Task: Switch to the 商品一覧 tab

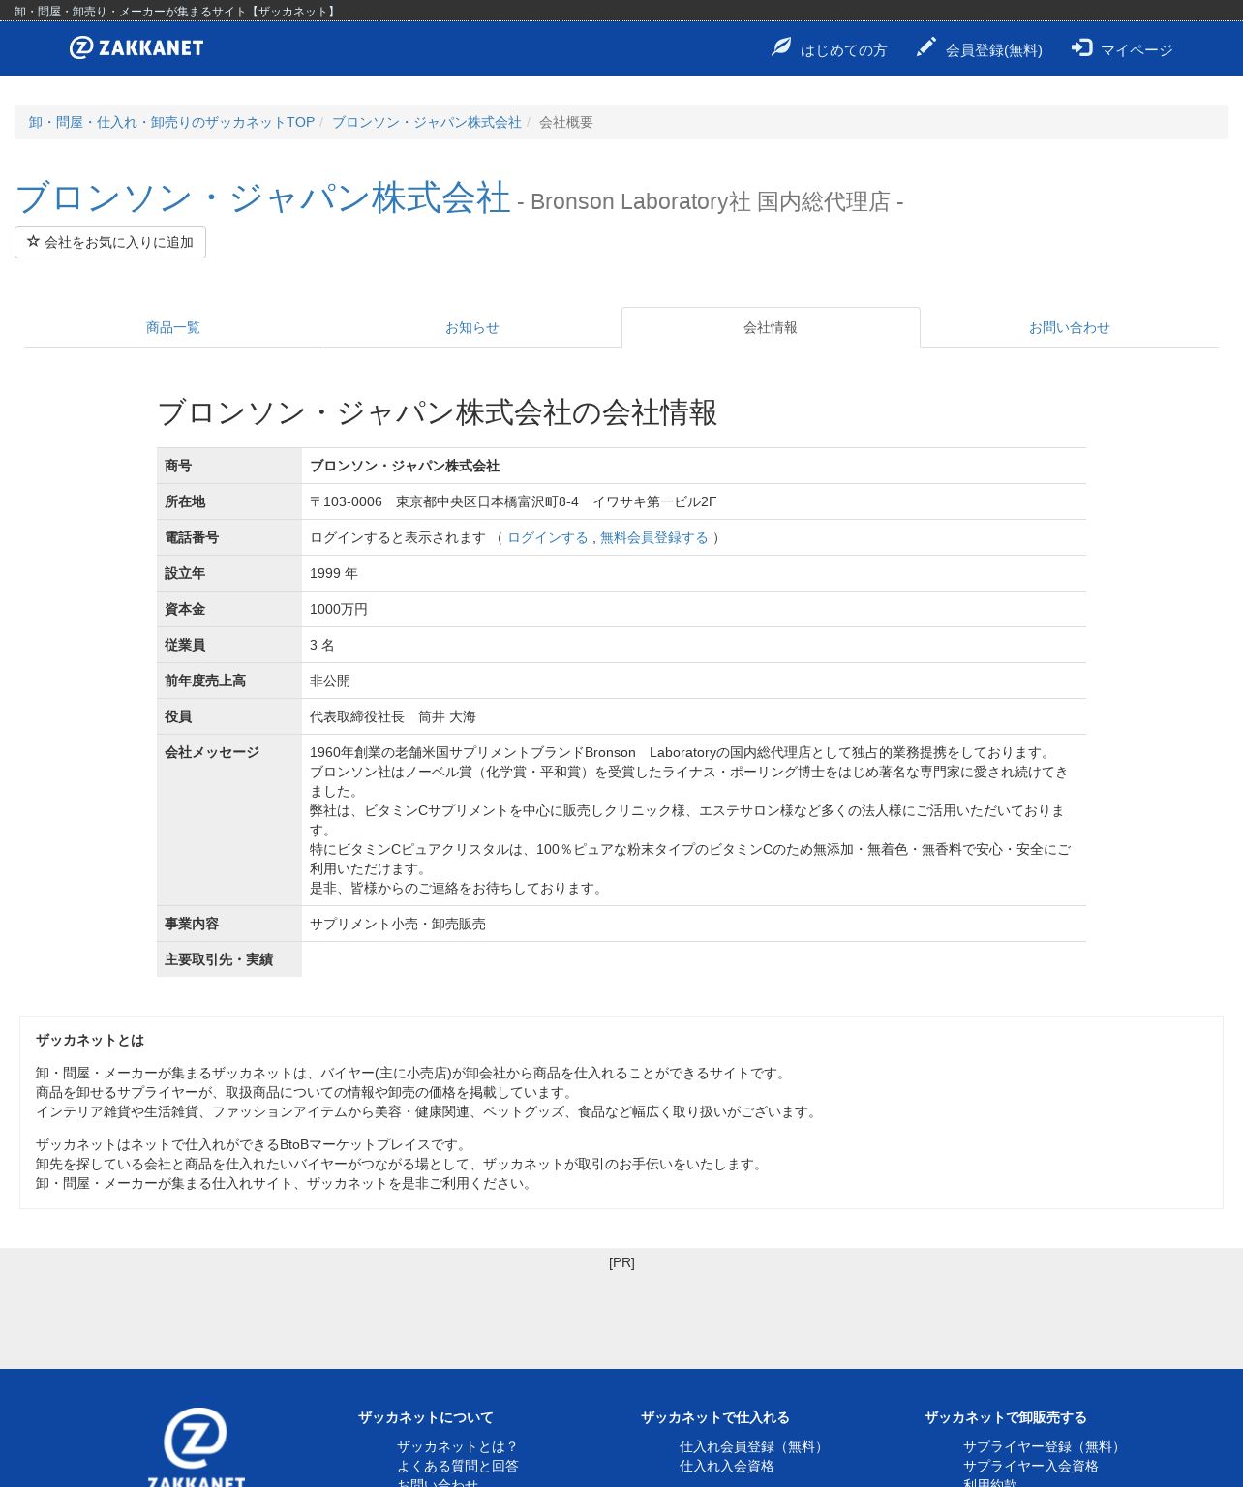Action: tap(173, 327)
